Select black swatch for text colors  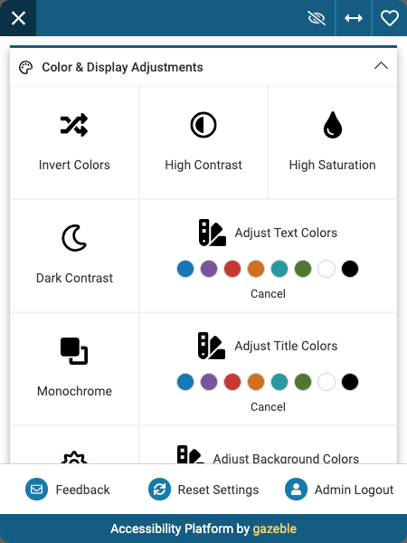350,269
